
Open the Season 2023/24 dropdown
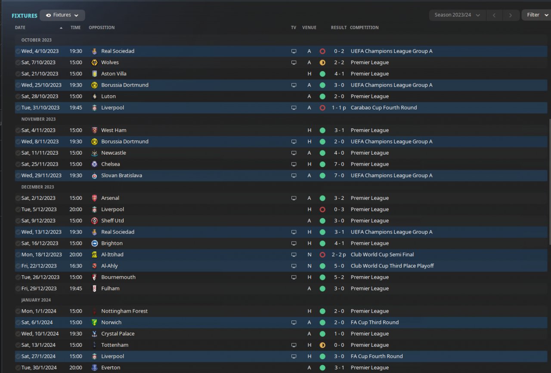click(457, 15)
